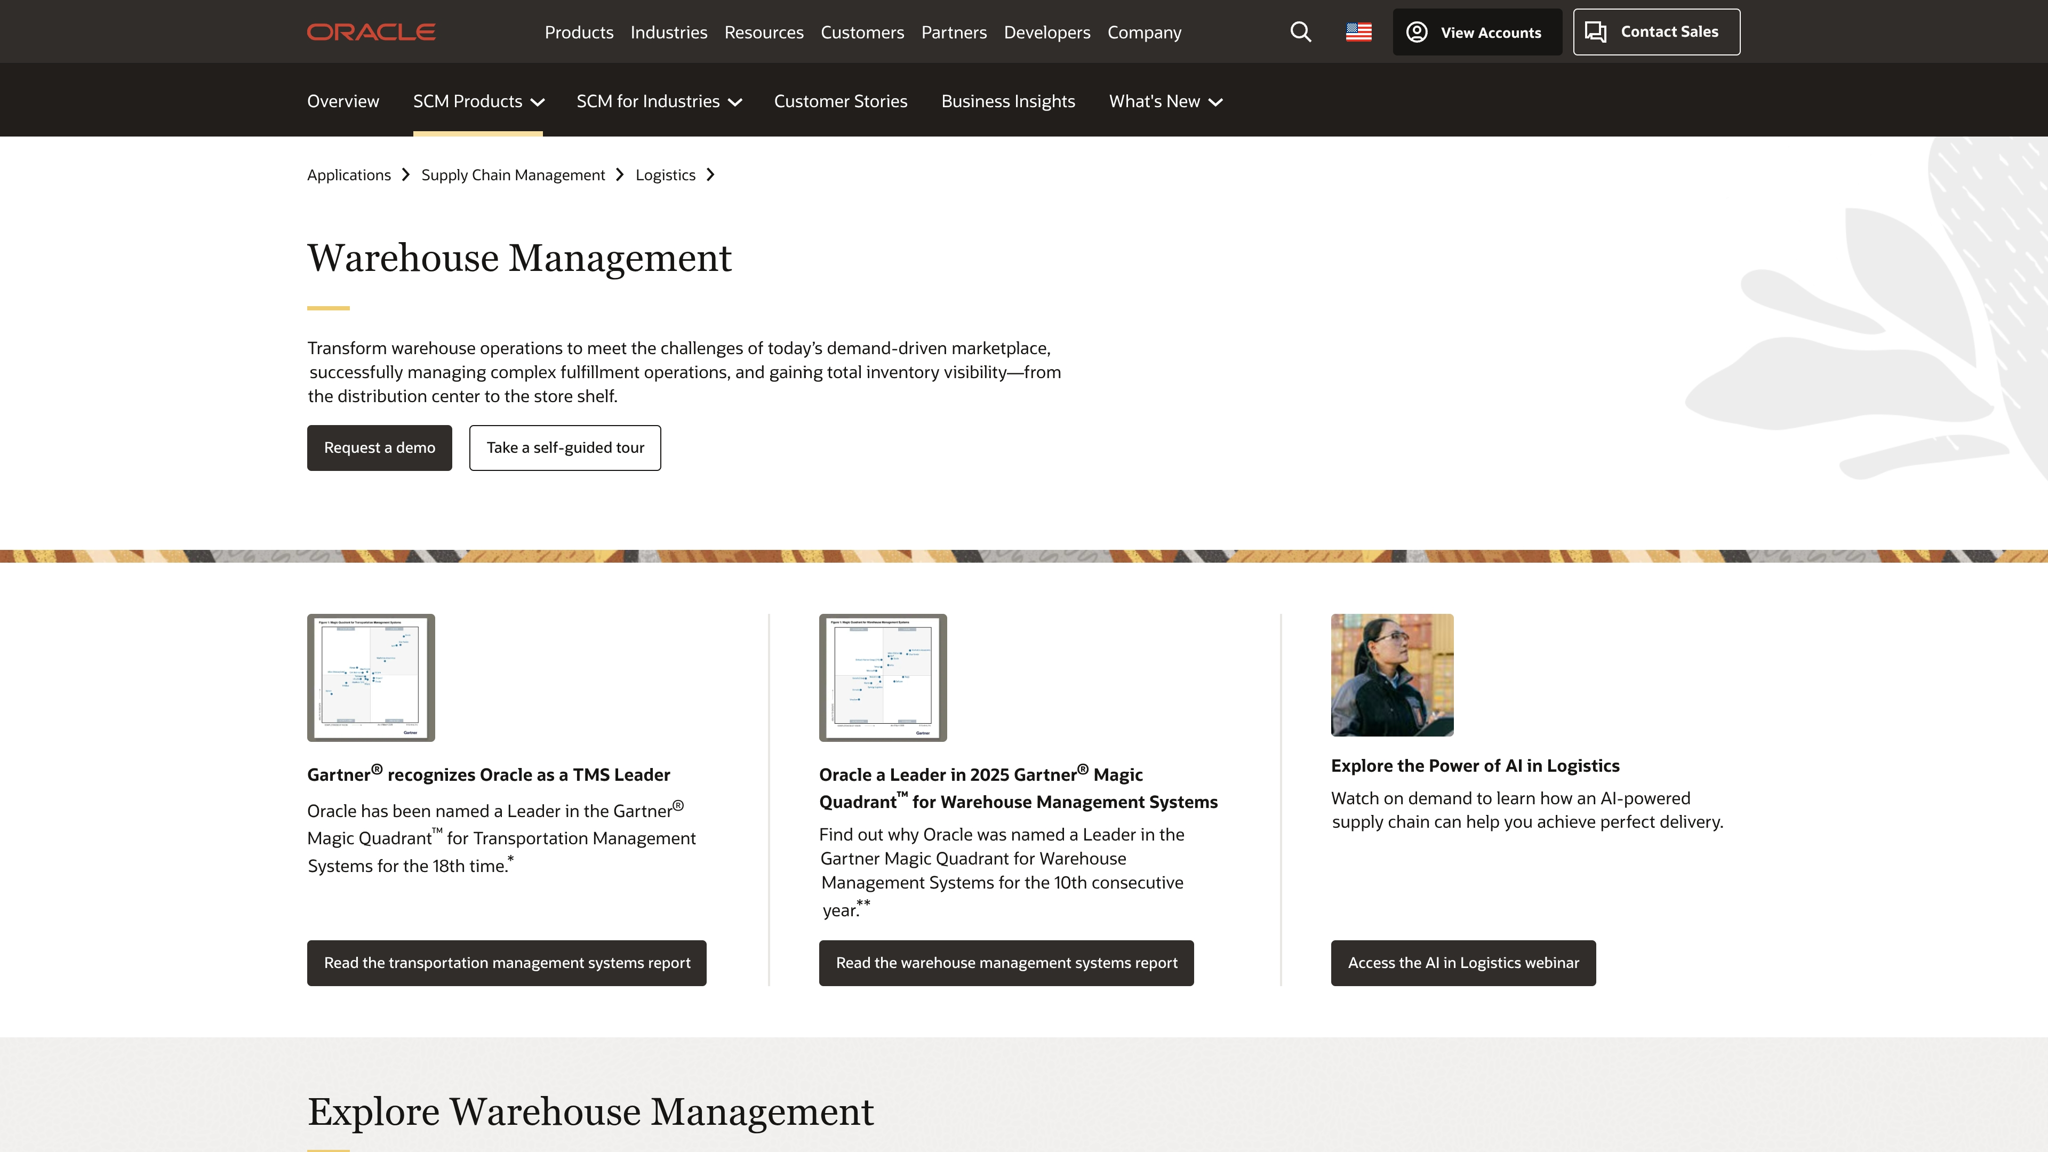This screenshot has width=2048, height=1152.
Task: Click the Logistics breadcrumb link
Action: coord(666,175)
